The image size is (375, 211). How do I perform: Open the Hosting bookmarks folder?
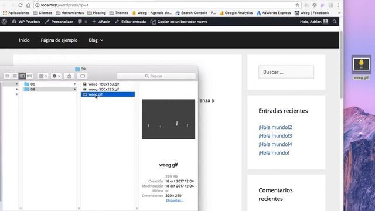97,13
